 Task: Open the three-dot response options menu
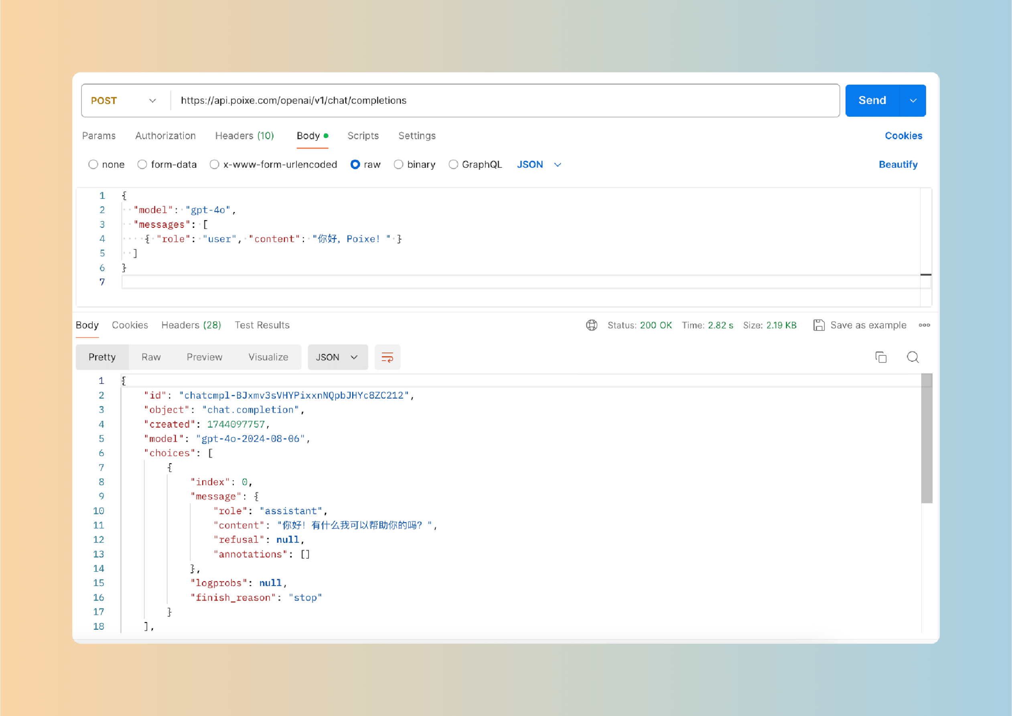[924, 325]
